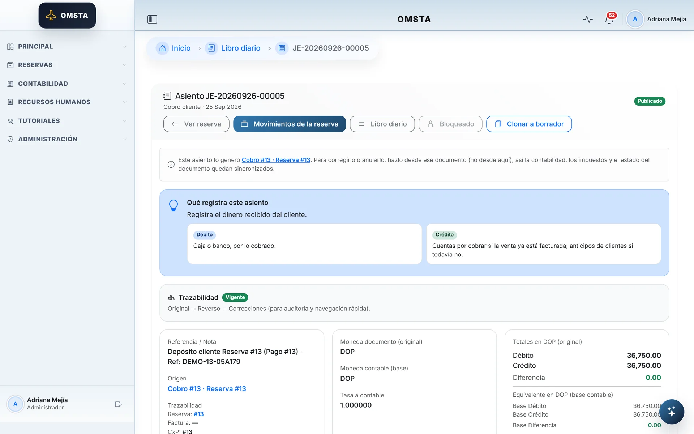Click the logout icon in sidebar footer
This screenshot has height=434, width=694.
coord(118,404)
